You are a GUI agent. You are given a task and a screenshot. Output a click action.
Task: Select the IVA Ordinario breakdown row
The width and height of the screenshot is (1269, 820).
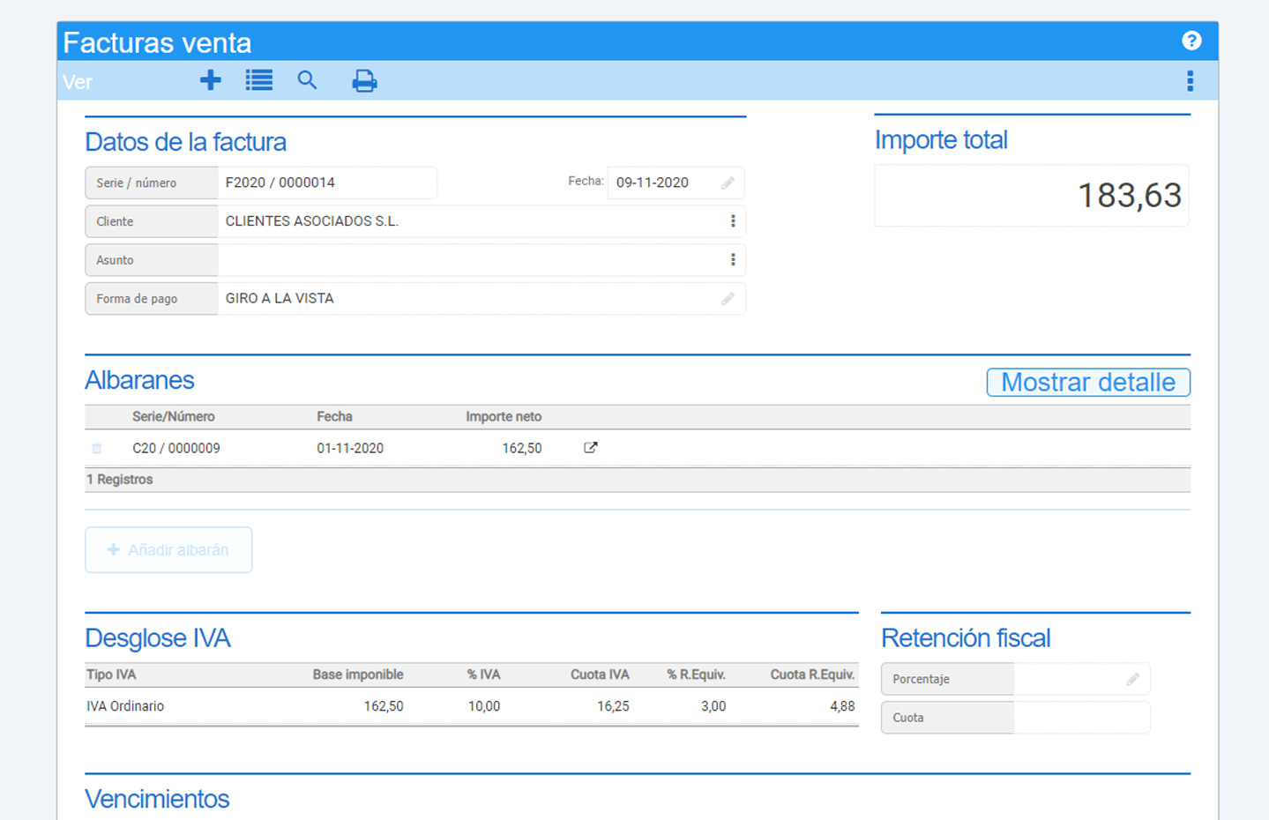471,706
